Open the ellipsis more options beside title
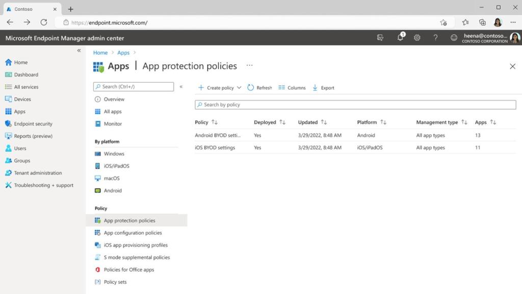The height and width of the screenshot is (294, 522). coord(249,65)
